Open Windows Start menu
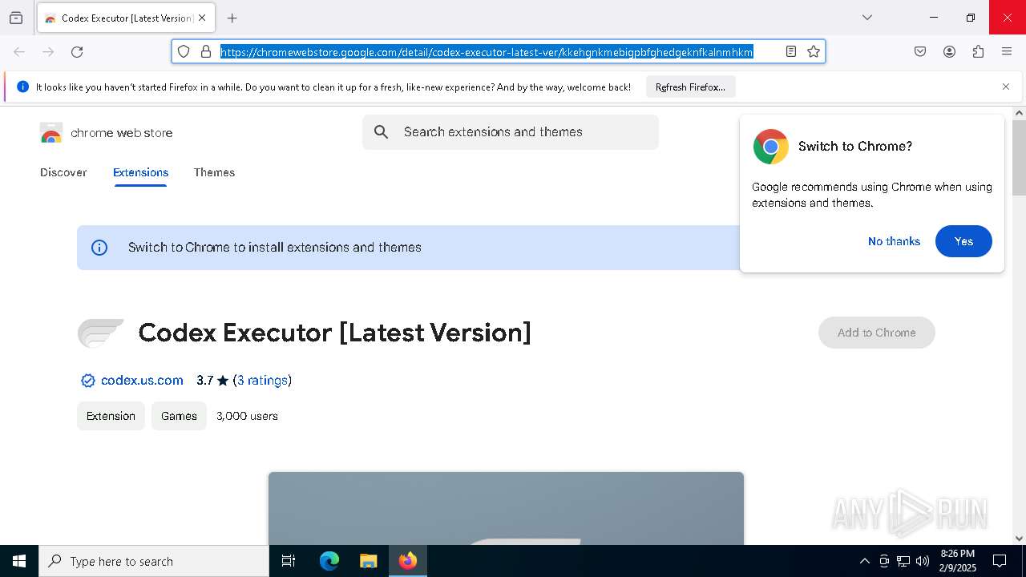Viewport: 1026px width, 577px height. pyautogui.click(x=19, y=561)
